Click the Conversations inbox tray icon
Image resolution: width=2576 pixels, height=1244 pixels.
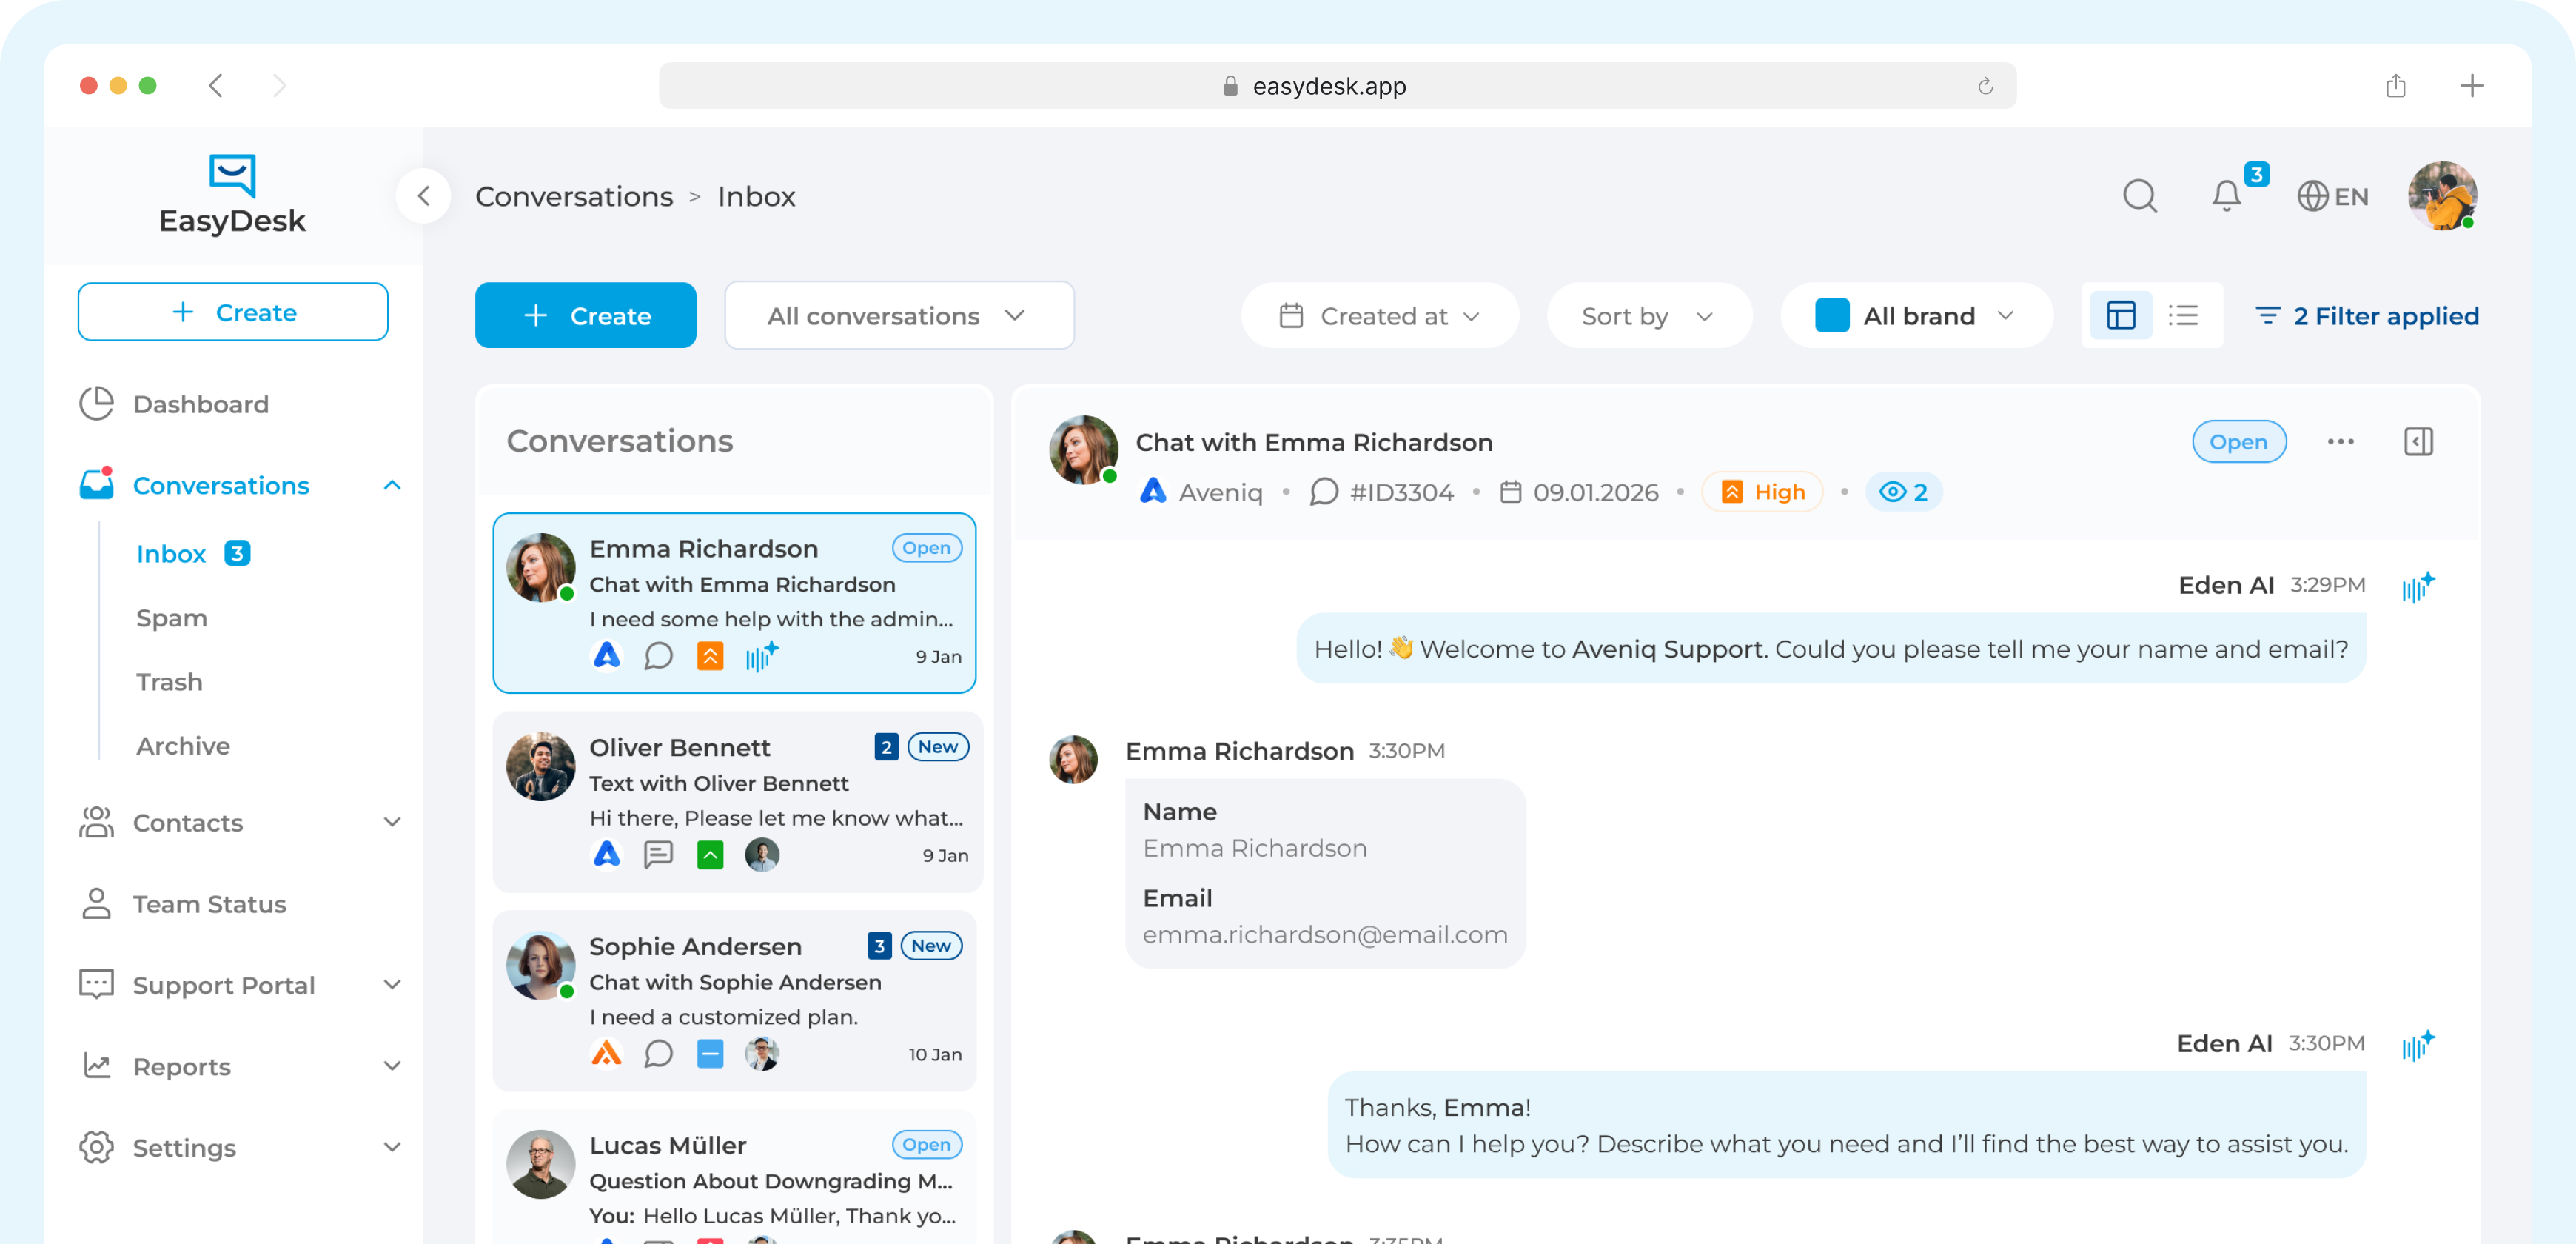coord(97,485)
